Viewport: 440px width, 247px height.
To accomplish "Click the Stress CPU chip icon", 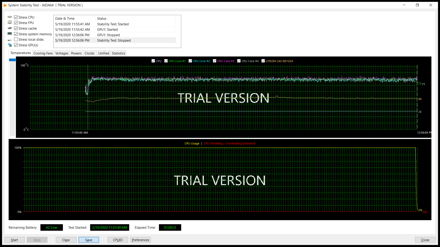I will click(10, 17).
